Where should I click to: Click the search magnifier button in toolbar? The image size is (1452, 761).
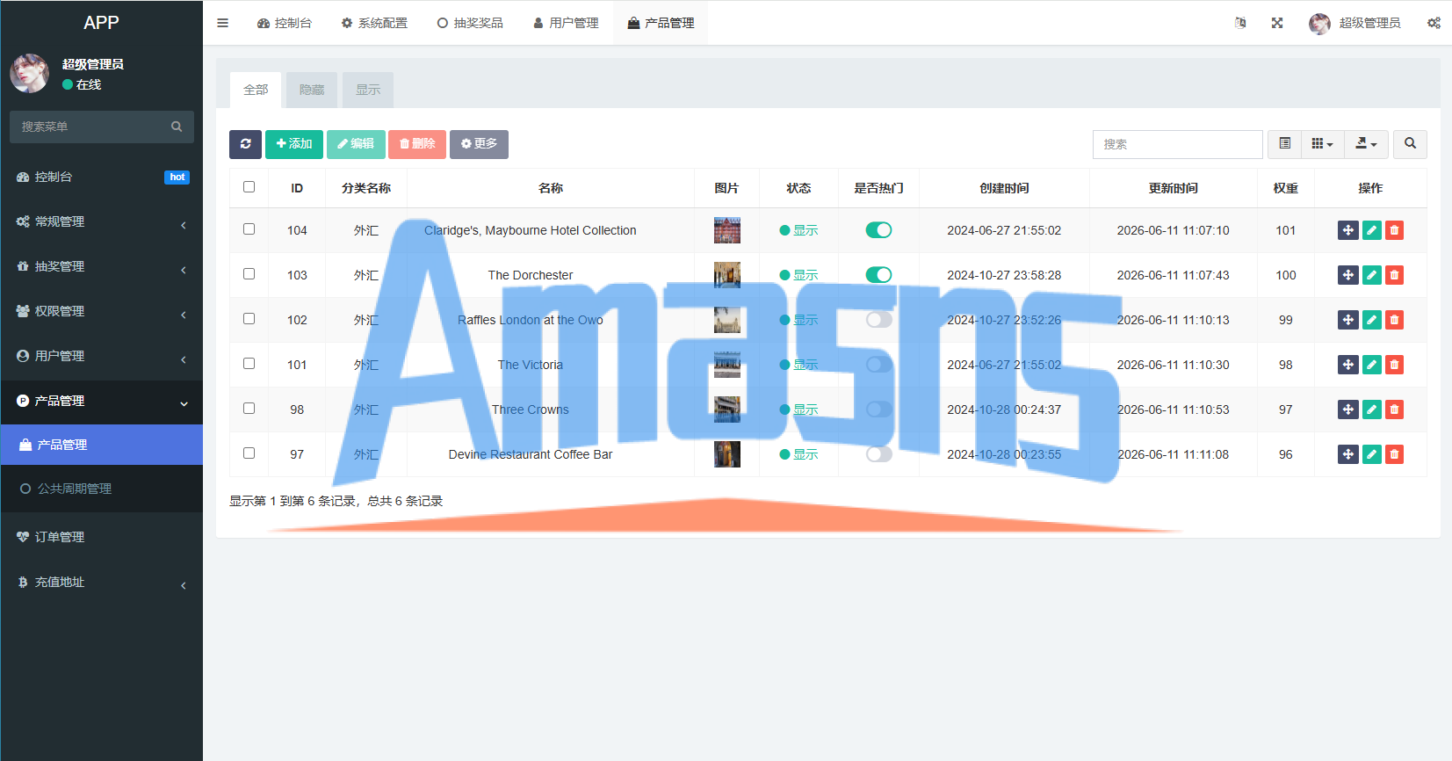(1410, 144)
